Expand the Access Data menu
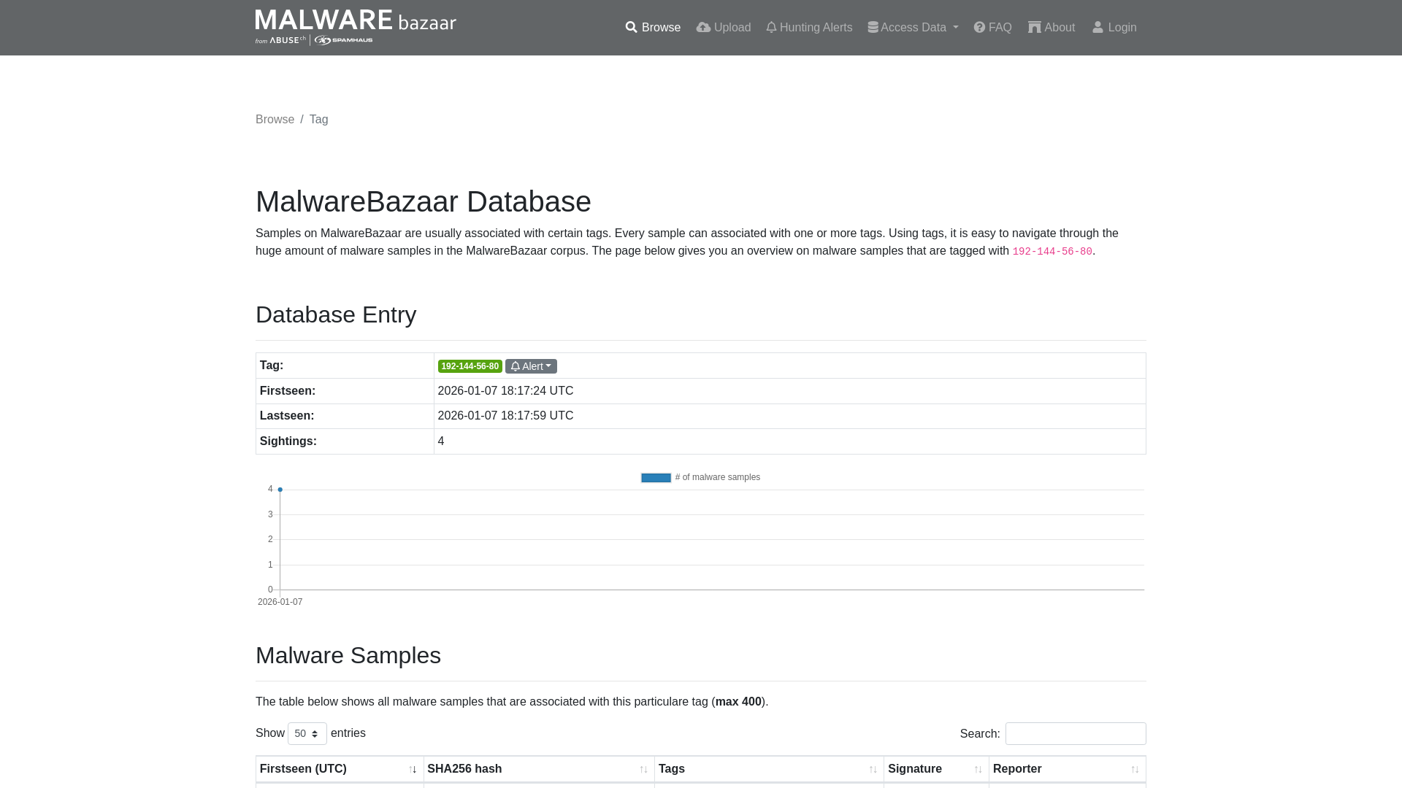The width and height of the screenshot is (1402, 788). click(912, 27)
